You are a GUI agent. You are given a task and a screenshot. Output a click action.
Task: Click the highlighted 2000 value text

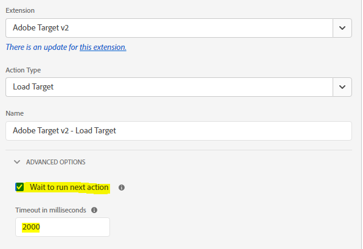click(31, 226)
